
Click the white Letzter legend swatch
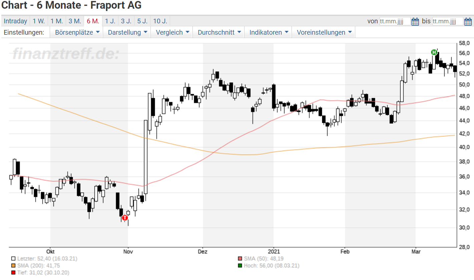pyautogui.click(x=13, y=258)
